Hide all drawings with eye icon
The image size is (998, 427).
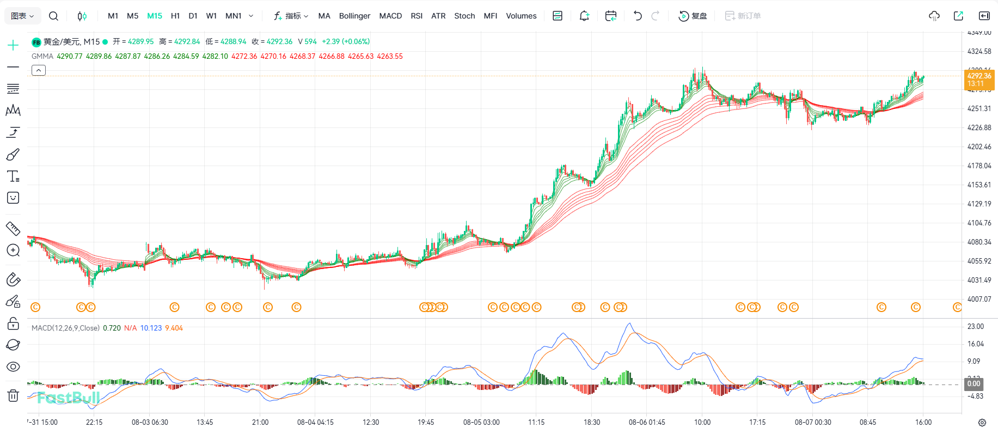(13, 367)
